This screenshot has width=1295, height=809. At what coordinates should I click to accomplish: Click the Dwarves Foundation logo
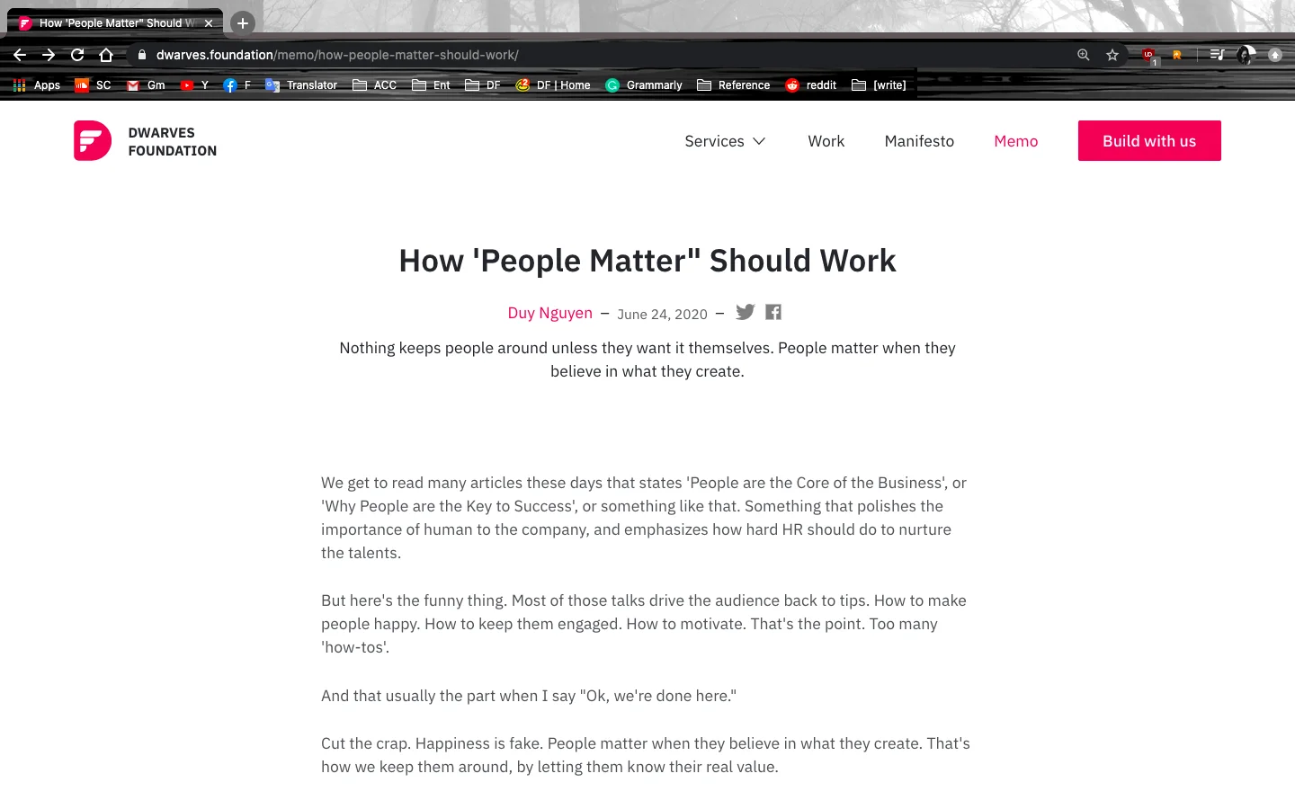[146, 141]
